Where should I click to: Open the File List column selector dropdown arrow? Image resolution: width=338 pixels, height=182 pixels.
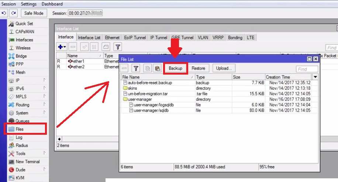[315, 77]
